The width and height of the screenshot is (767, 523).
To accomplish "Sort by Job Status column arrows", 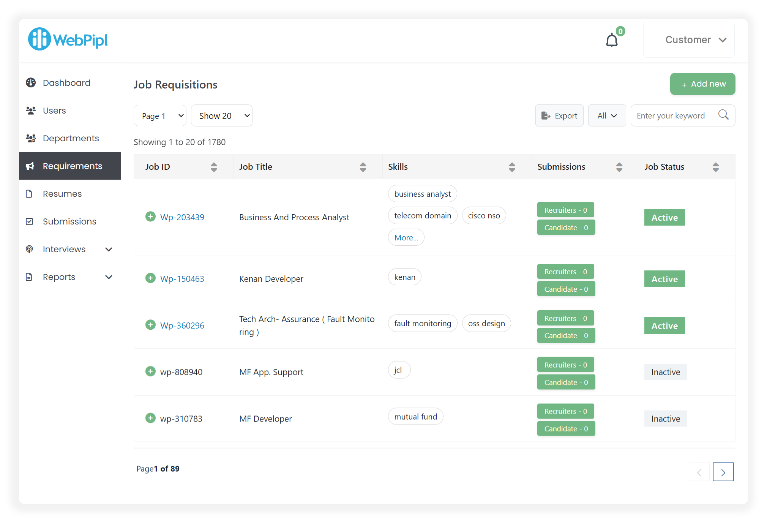I will point(715,167).
